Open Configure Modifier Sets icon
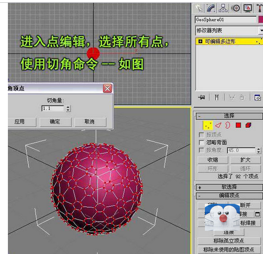The height and width of the screenshot is (254, 263). [x=257, y=98]
